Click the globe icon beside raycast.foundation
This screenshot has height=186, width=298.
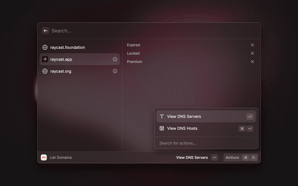pos(45,47)
